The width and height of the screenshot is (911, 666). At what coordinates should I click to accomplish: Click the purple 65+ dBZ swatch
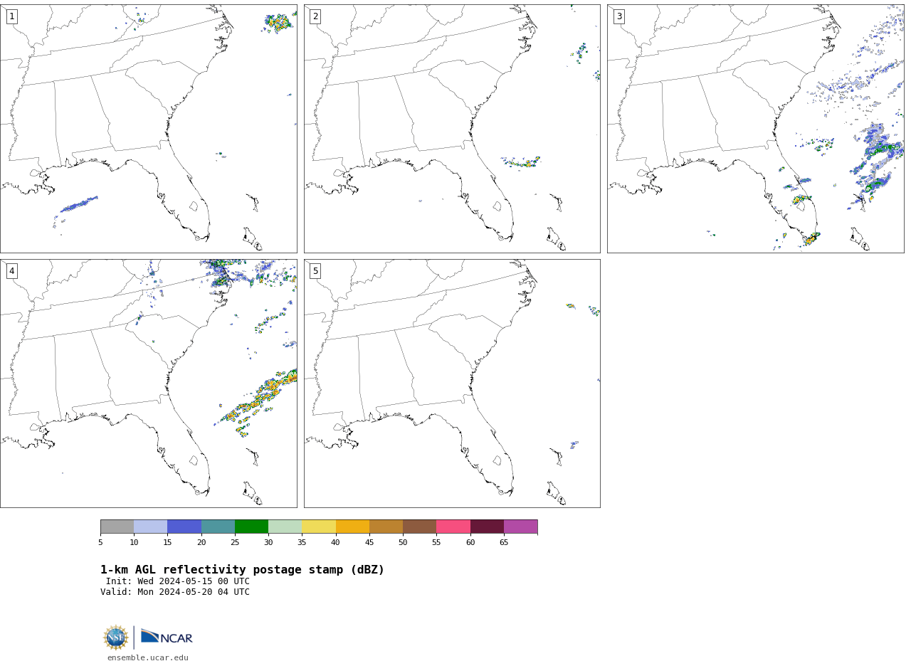[520, 527]
